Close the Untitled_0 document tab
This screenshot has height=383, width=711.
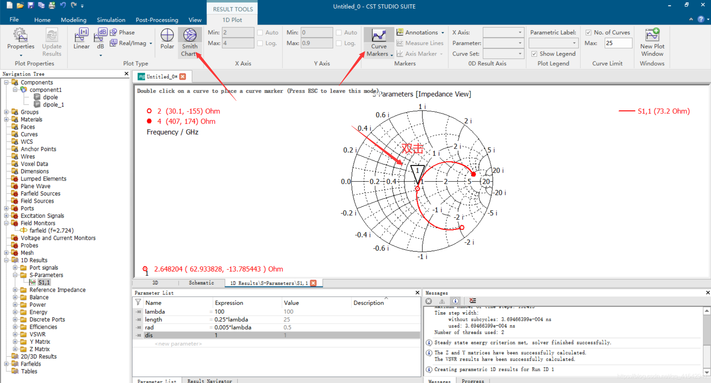[183, 76]
